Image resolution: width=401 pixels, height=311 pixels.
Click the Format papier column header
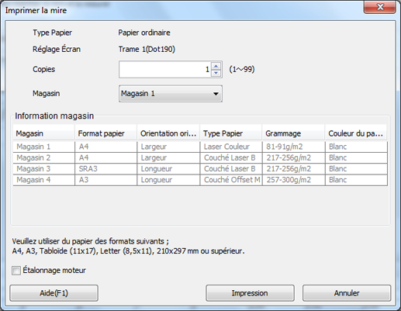point(105,133)
